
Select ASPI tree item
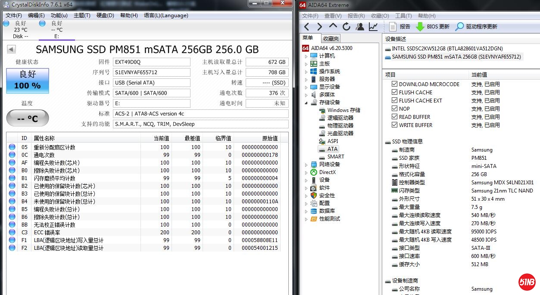pyautogui.click(x=333, y=141)
